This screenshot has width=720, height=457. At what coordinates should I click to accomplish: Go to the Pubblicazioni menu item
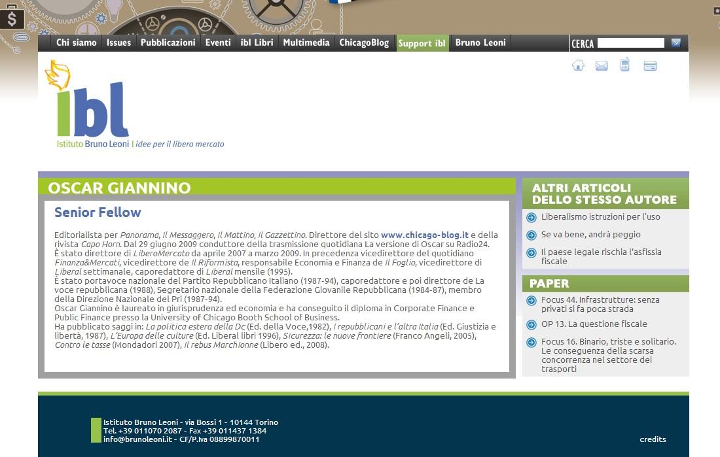click(x=168, y=42)
